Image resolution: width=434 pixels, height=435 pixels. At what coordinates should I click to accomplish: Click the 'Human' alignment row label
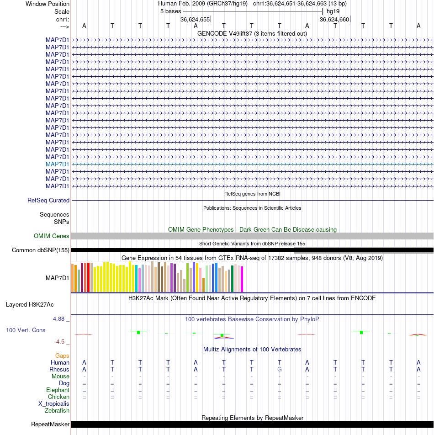tap(60, 363)
